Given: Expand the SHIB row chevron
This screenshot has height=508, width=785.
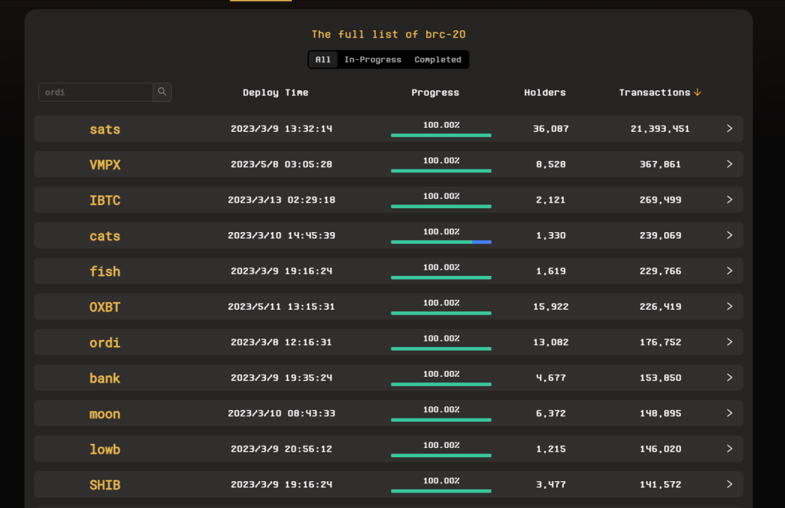Looking at the screenshot, I should 729,484.
